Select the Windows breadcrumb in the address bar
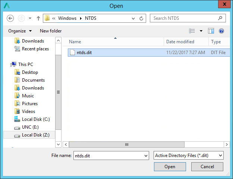The height and width of the screenshot is (179, 233). click(x=67, y=18)
